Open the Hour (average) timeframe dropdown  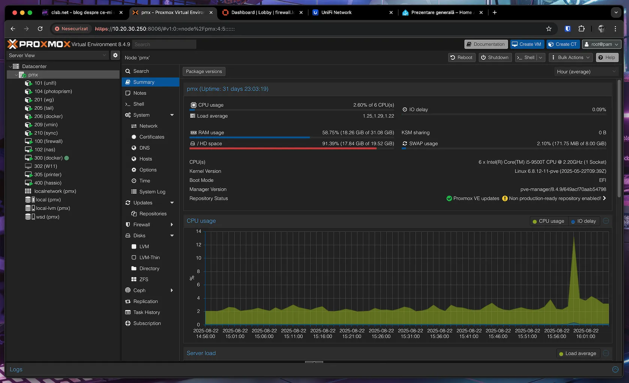point(586,71)
